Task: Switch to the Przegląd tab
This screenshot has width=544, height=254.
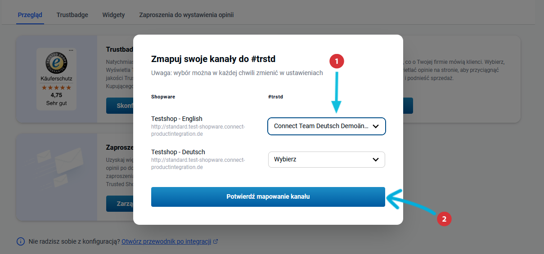Action: coord(30,15)
